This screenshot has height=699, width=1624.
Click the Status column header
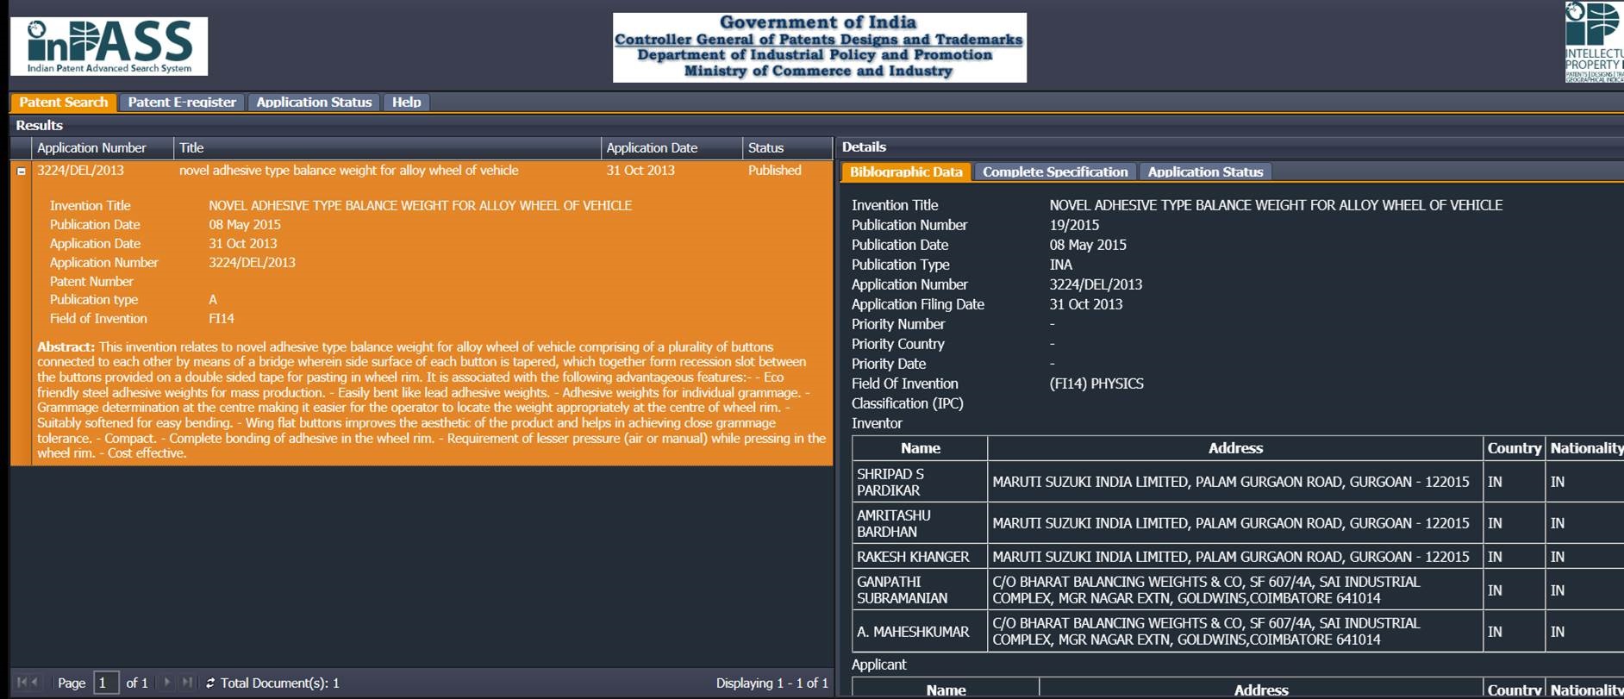click(x=766, y=148)
